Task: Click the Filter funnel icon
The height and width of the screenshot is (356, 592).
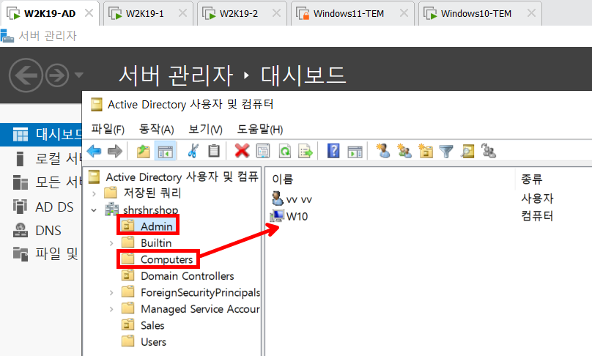Action: point(446,152)
